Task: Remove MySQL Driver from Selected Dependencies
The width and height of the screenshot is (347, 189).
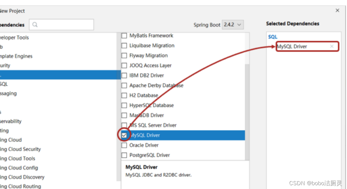Action: point(332,46)
